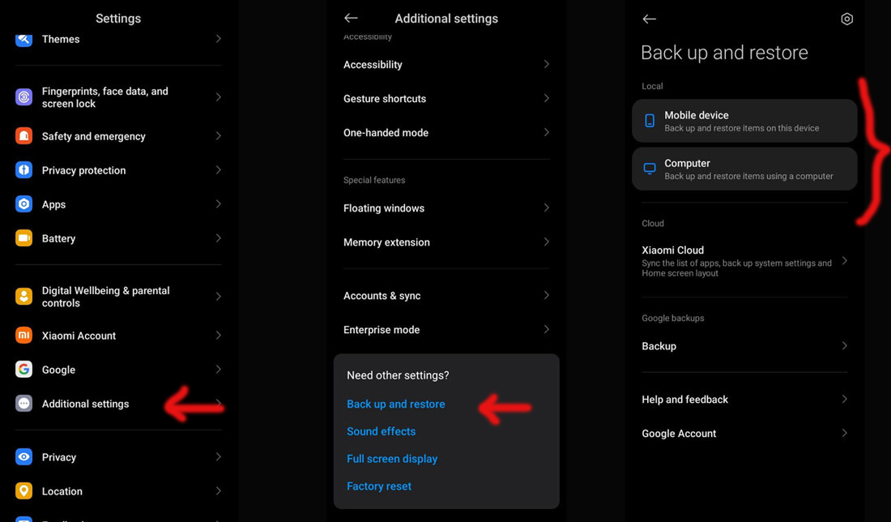Open the Battery settings icon
Image resolution: width=891 pixels, height=522 pixels.
point(24,238)
